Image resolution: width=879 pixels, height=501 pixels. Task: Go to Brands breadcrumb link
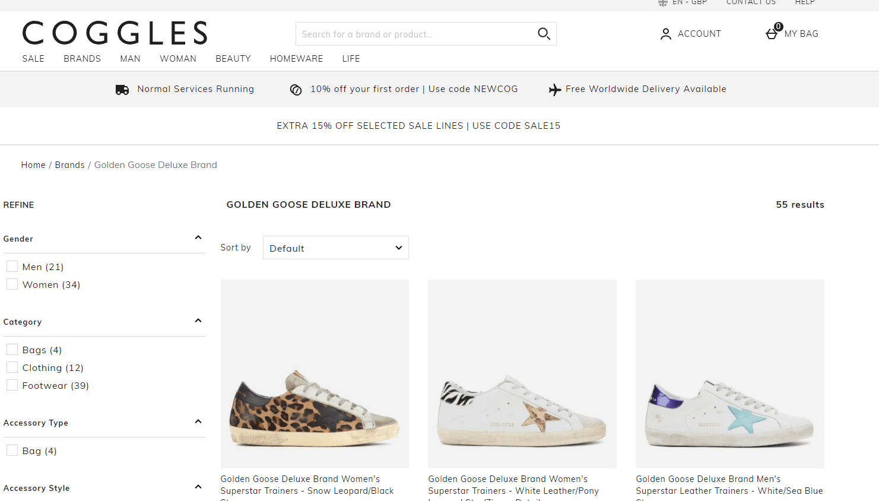(70, 165)
